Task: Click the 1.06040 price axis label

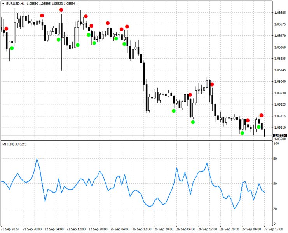Action: point(280,82)
